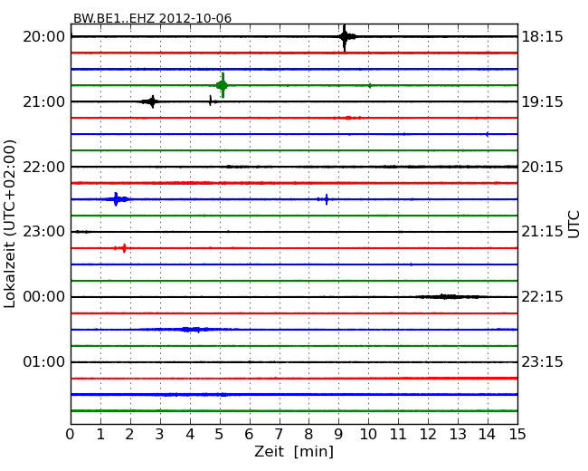Select the 20:00 local time label
This screenshot has height=471, width=588.
click(44, 37)
